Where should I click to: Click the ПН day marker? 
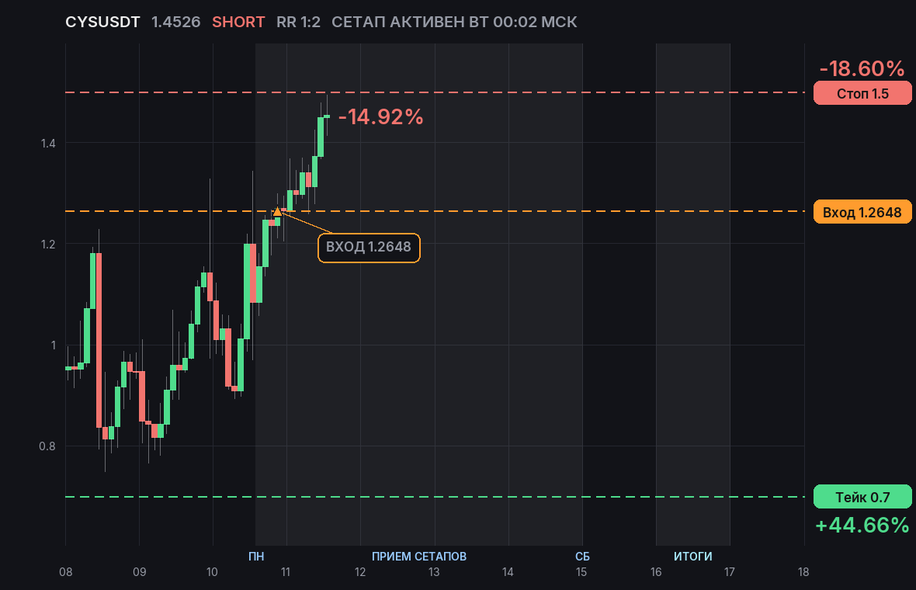click(x=256, y=556)
